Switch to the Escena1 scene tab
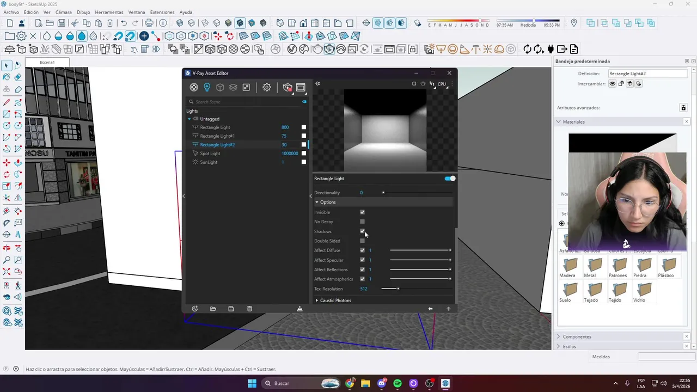 pos(47,63)
